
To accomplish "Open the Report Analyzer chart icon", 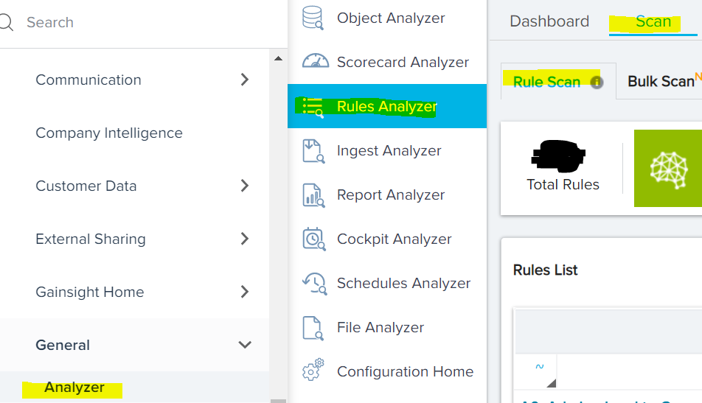I will click(313, 195).
